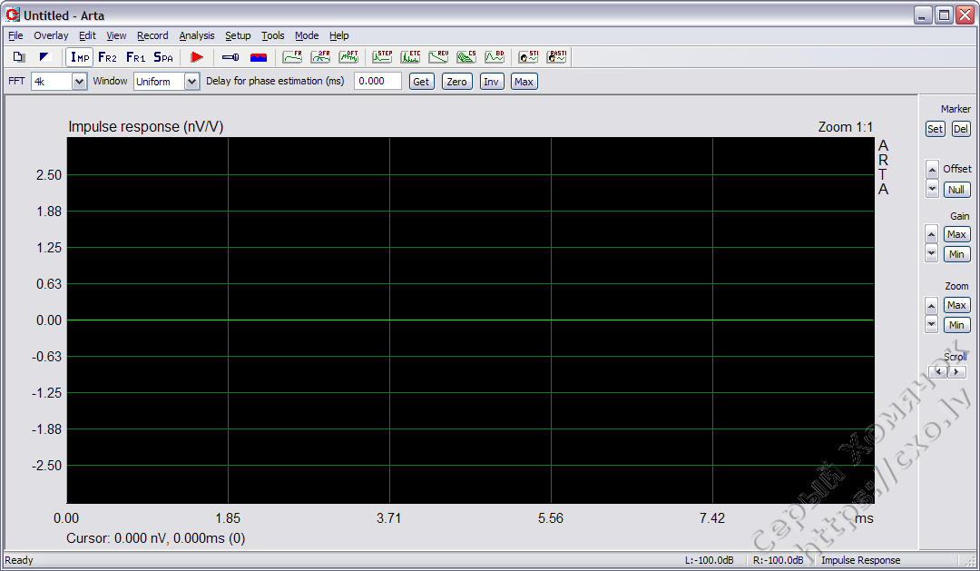This screenshot has height=571, width=980.
Task: Open the FFT size dropdown showing 4k
Action: click(79, 81)
